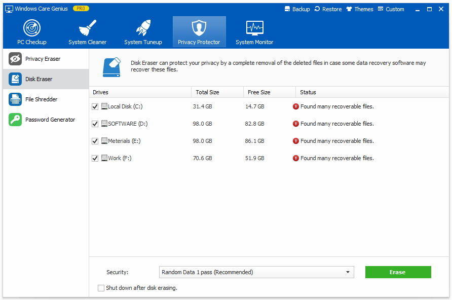Screen dimensions: 452x300
Task: Click the Privacy Eraser eye icon
Action: click(15, 59)
